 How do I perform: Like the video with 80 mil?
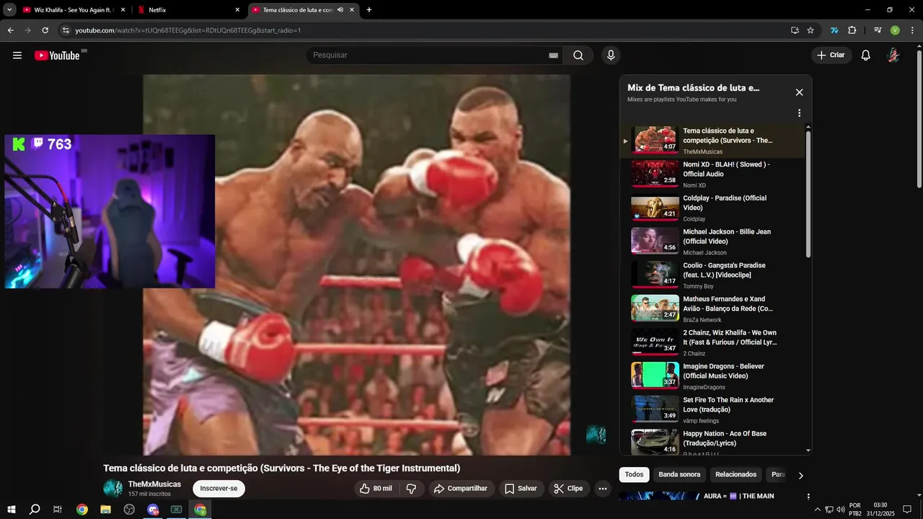pyautogui.click(x=376, y=489)
